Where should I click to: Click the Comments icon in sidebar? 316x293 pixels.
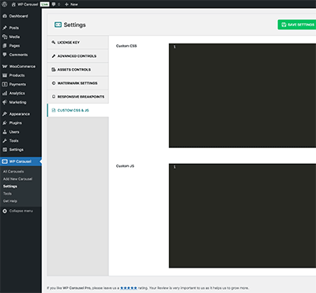pos(5,55)
